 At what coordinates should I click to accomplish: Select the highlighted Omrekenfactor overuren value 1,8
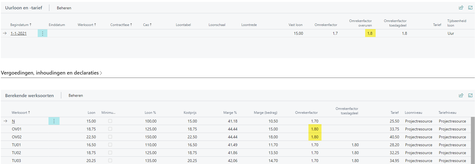[x=370, y=33]
